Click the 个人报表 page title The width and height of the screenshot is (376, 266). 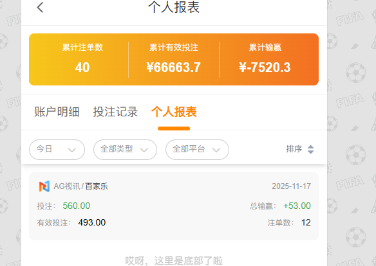174,7
